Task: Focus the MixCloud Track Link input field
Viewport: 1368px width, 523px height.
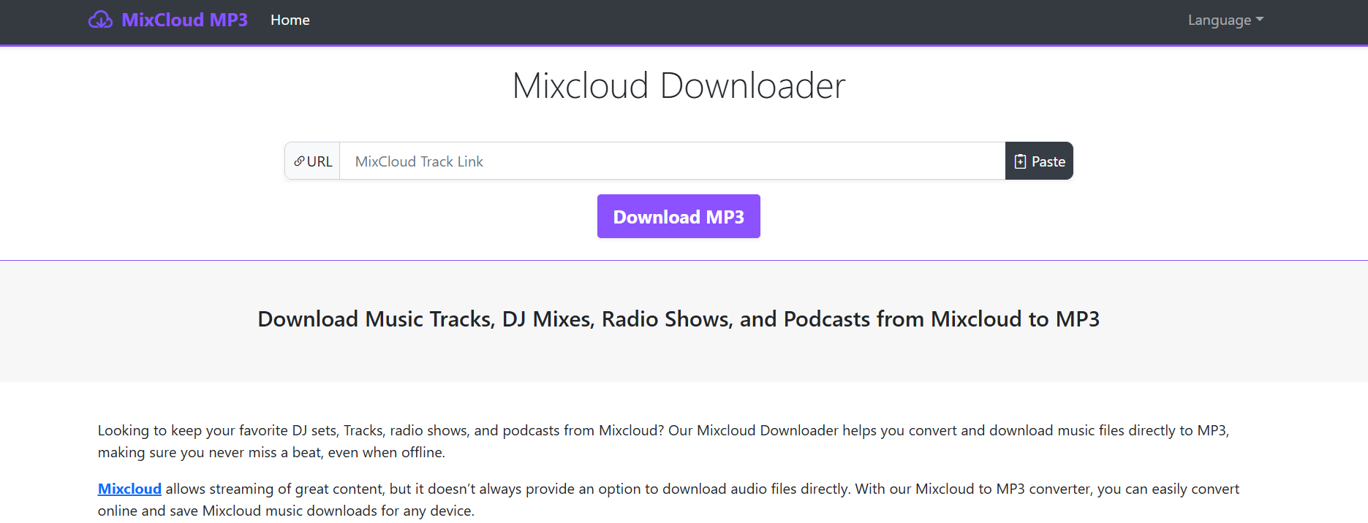Action: [x=671, y=161]
